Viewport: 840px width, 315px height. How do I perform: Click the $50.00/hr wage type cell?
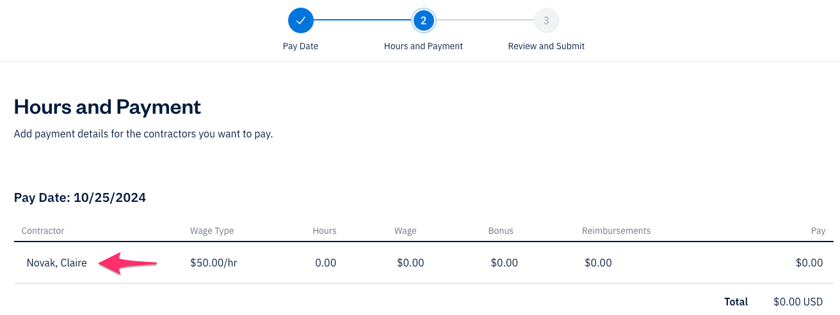pyautogui.click(x=214, y=263)
